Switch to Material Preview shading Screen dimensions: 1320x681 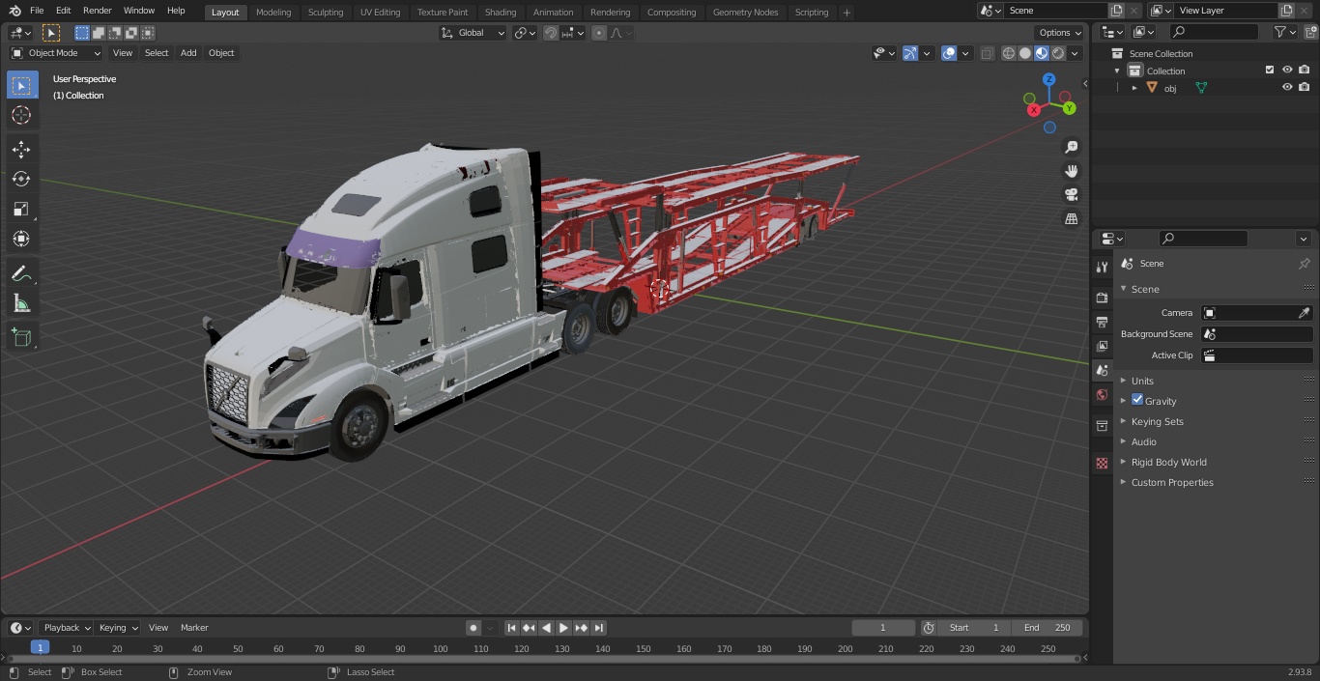[1042, 53]
